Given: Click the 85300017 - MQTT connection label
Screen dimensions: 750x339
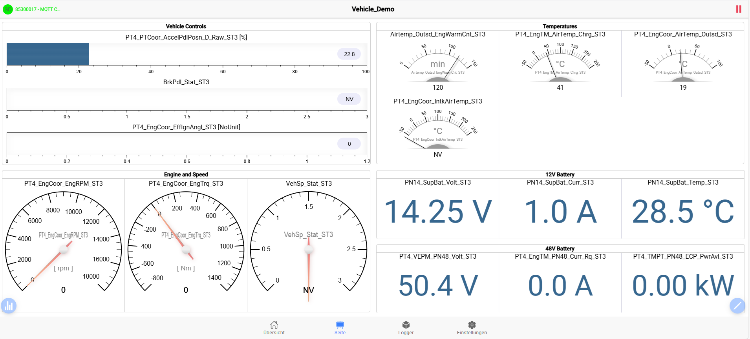Looking at the screenshot, I should tap(38, 9).
